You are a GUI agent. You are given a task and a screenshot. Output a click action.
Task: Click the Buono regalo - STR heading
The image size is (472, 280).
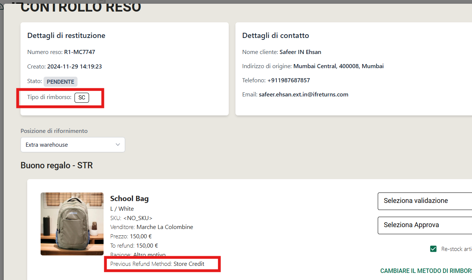click(x=57, y=165)
